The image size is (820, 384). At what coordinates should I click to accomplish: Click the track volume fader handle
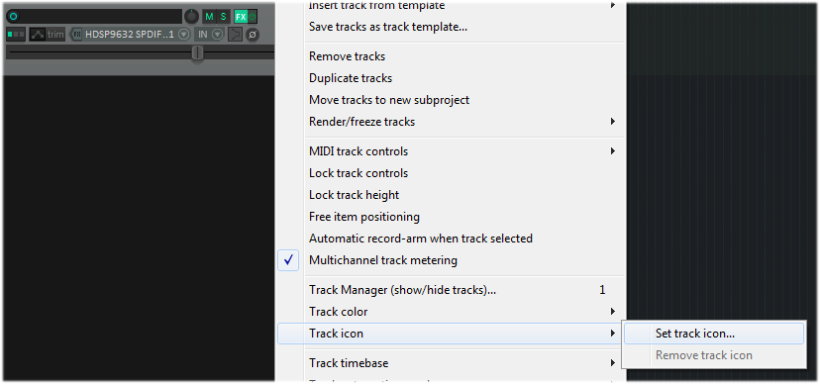click(x=197, y=52)
